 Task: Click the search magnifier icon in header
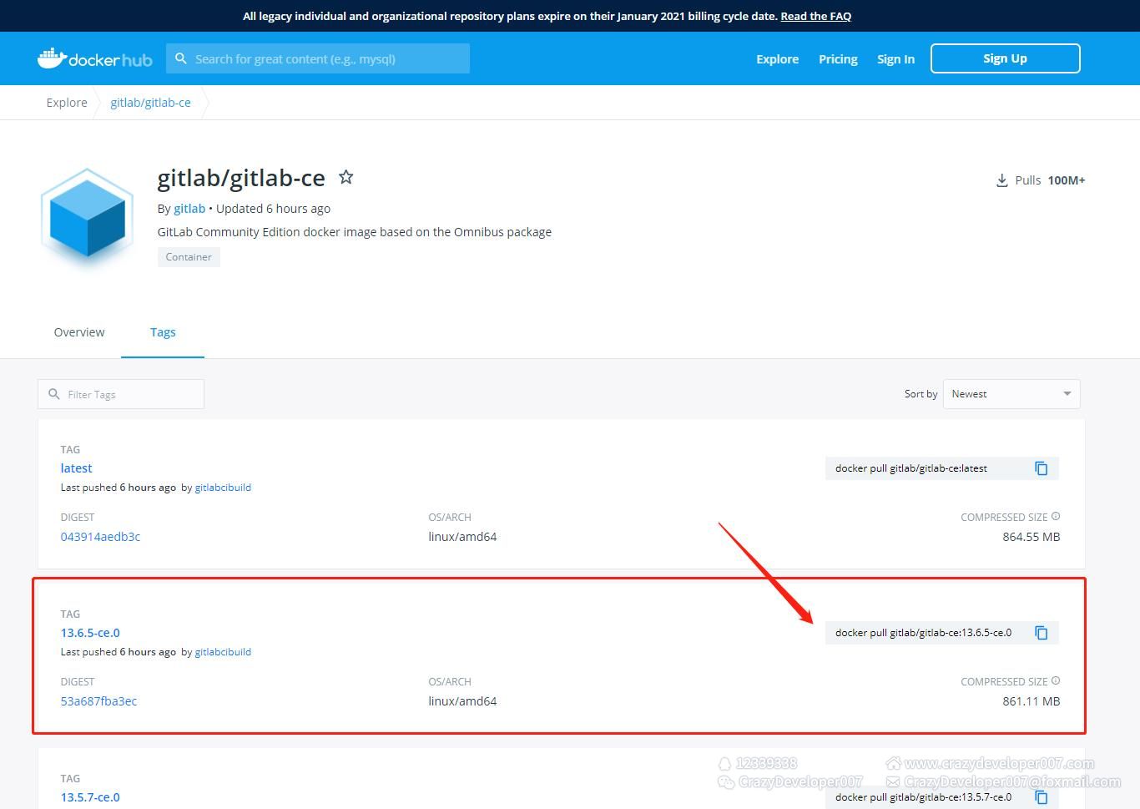point(181,58)
